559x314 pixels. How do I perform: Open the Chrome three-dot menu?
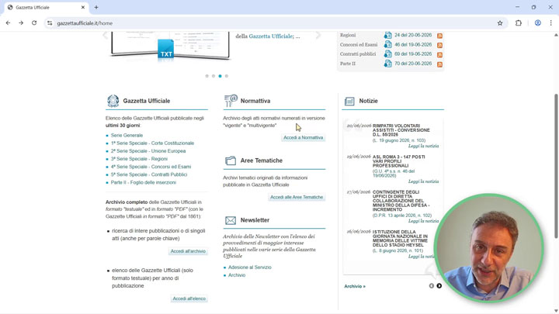pyautogui.click(x=550, y=23)
